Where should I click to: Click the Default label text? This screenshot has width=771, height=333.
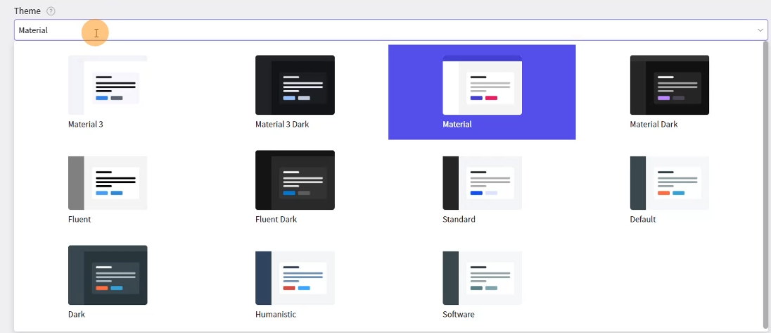coord(643,220)
